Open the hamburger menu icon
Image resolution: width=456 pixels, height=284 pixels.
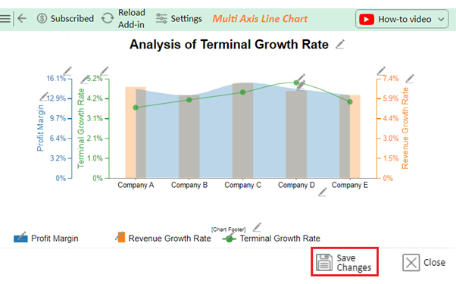(5, 19)
